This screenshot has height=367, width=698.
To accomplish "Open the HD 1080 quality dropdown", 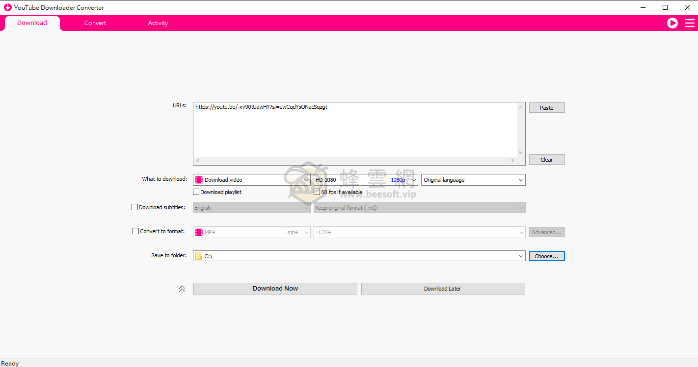I will click(x=366, y=180).
